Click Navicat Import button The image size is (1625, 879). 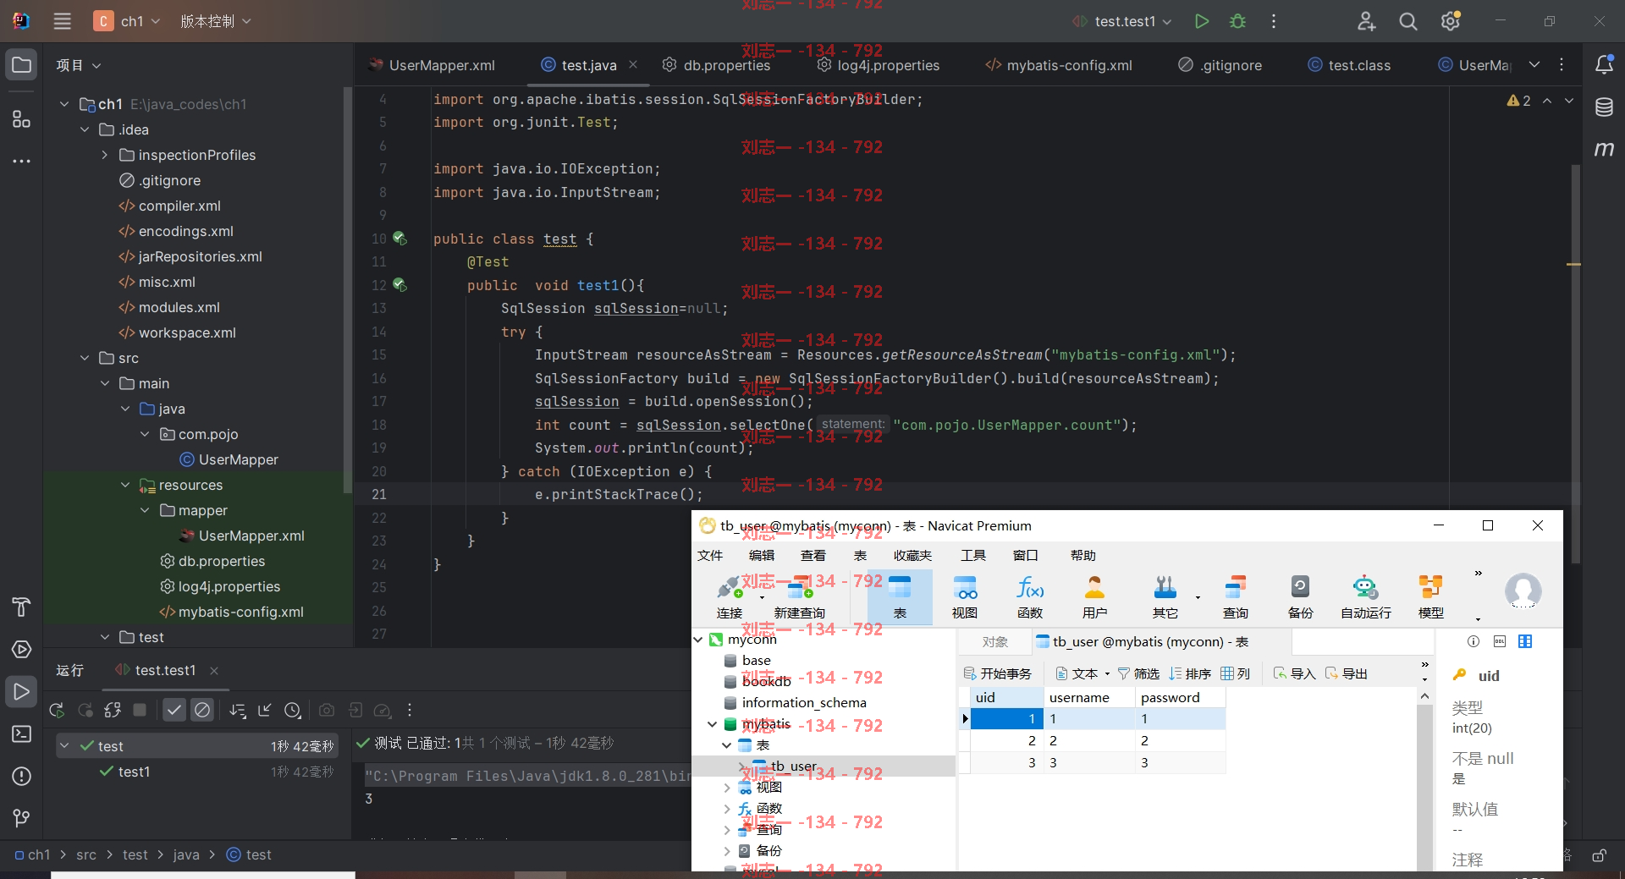coord(1294,673)
